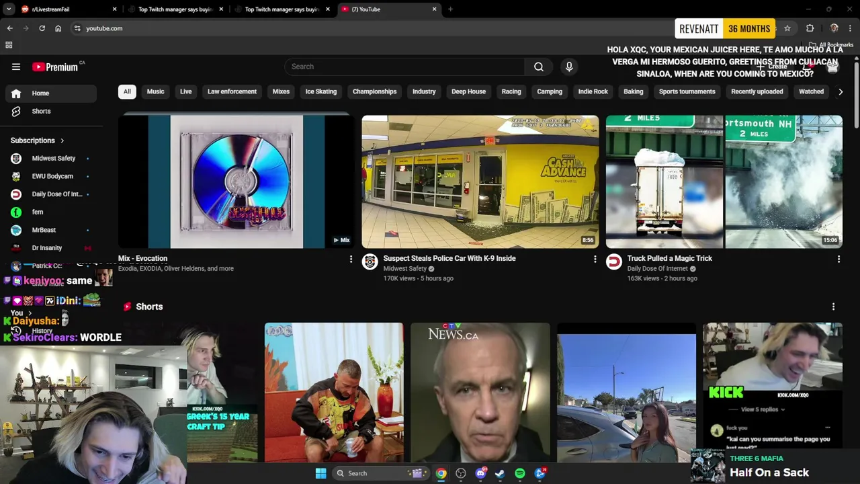Select the Recently uploaded chip
This screenshot has height=484, width=860.
[x=757, y=91]
